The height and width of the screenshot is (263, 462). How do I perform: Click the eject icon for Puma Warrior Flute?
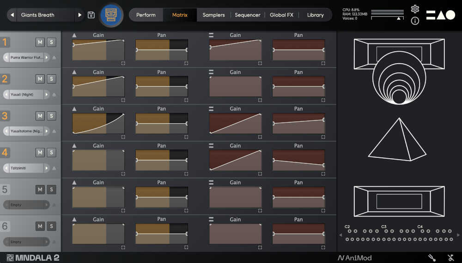(x=54, y=58)
